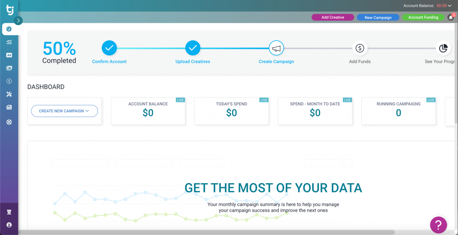Click the See Your Progress pie icon

pyautogui.click(x=443, y=48)
